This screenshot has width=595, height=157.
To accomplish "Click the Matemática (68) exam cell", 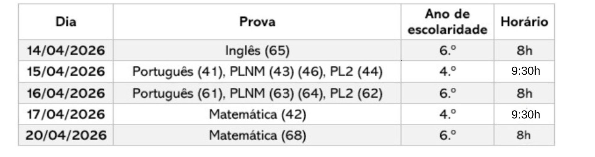I will (x=257, y=135).
